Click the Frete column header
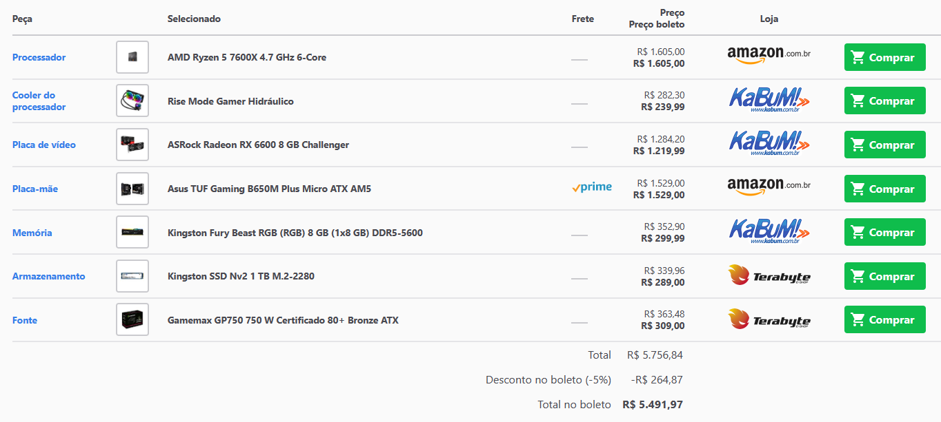The height and width of the screenshot is (422, 941). [583, 19]
